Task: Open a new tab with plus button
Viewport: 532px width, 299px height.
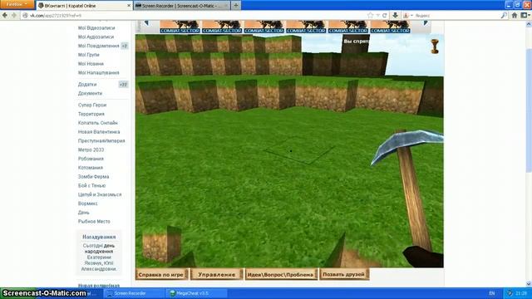Action: tap(236, 6)
